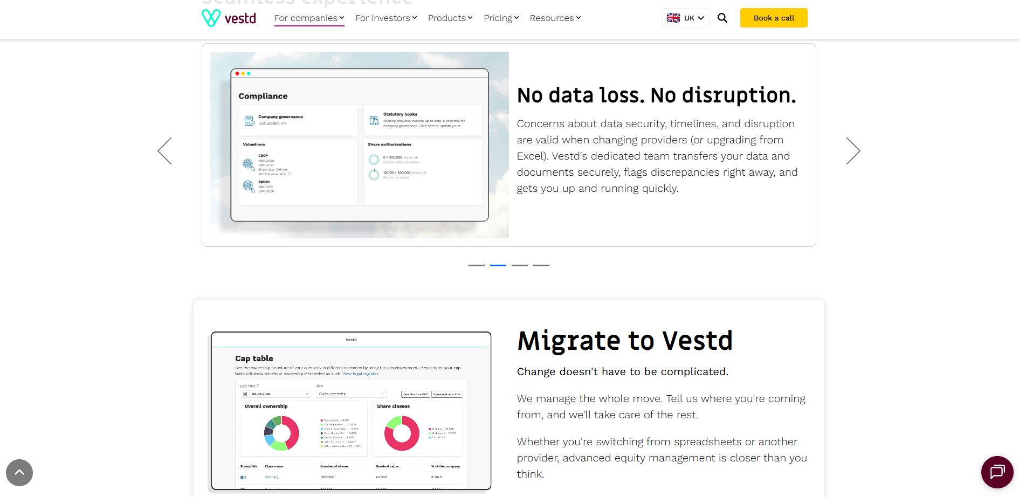Click the 'Concerns about data security' paragraph
This screenshot has height=497, width=1019.
657,156
